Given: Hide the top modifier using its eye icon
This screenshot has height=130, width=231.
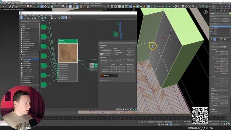Looking at the screenshot, I should 211,26.
